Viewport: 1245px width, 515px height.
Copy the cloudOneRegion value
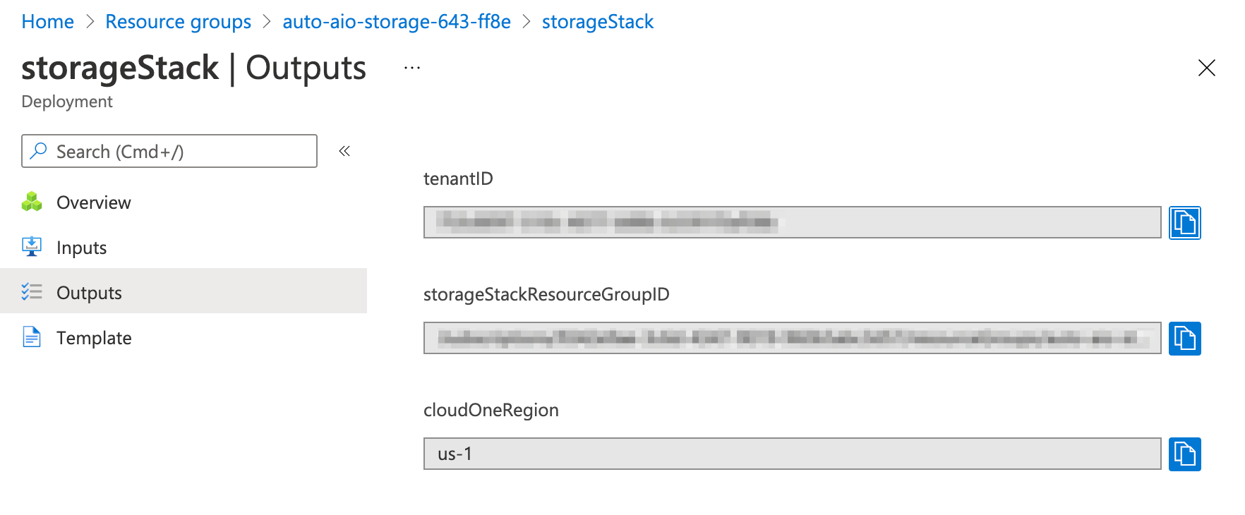[1184, 454]
